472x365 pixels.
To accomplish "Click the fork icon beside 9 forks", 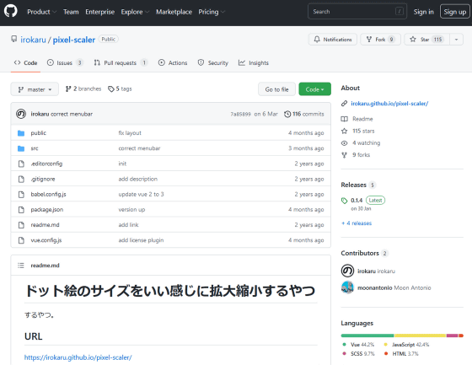I will point(344,155).
